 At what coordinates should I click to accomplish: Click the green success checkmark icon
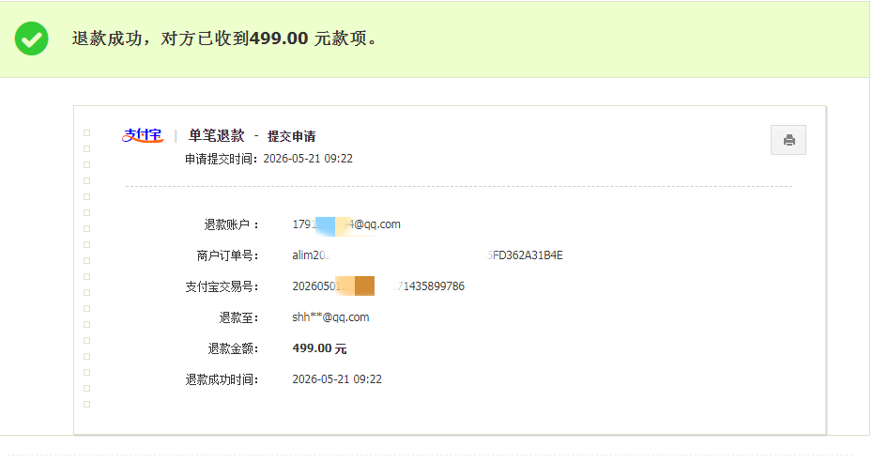pyautogui.click(x=31, y=39)
